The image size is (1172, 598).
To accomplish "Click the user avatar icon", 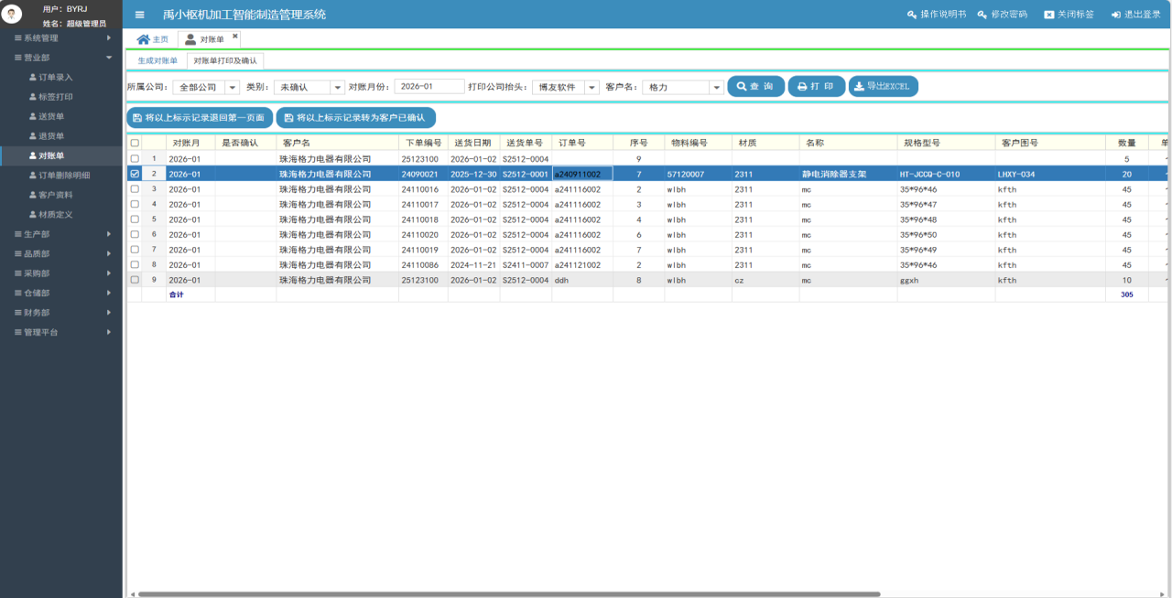I will tap(13, 15).
